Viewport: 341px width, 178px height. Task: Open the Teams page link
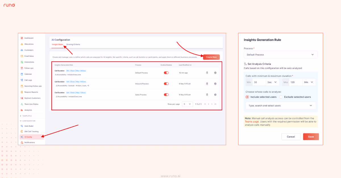coord(252,121)
